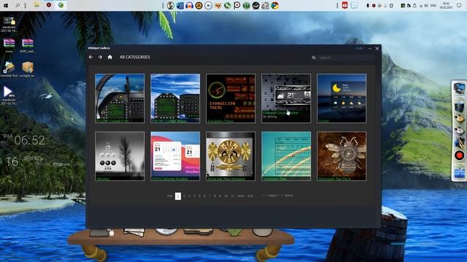Screen dimensions: 467x262
Task: Open the Uninstall Tool desktop shortcut
Action: tap(9, 70)
